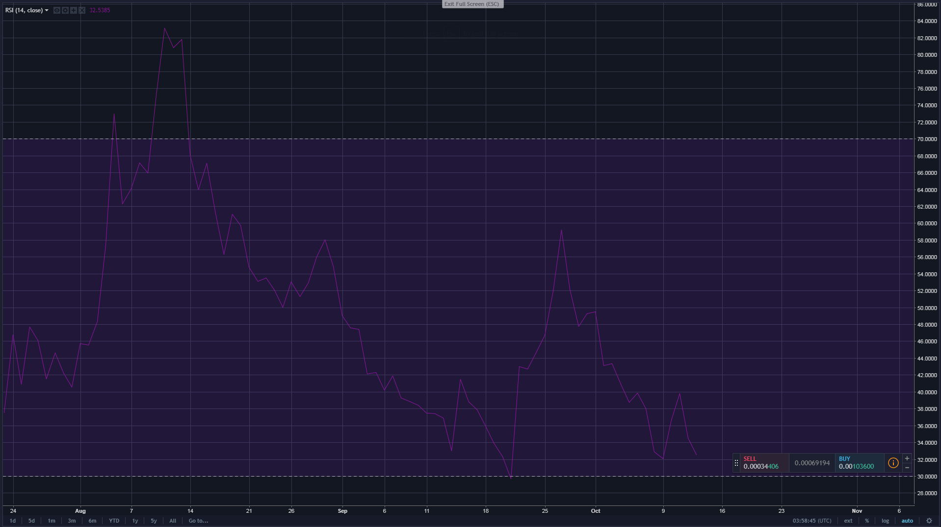Click the 70.0000 price scale label
This screenshot has width=941, height=527.
927,139
